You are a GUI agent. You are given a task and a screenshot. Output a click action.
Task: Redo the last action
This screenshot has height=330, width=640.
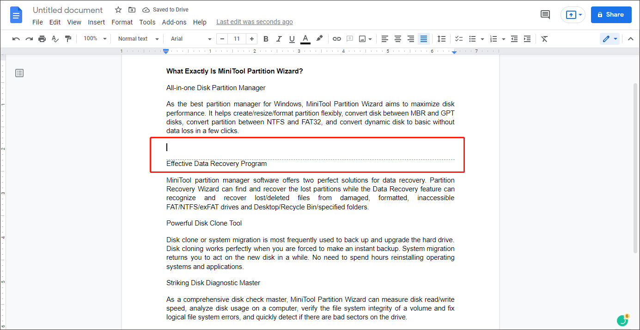[x=29, y=39]
